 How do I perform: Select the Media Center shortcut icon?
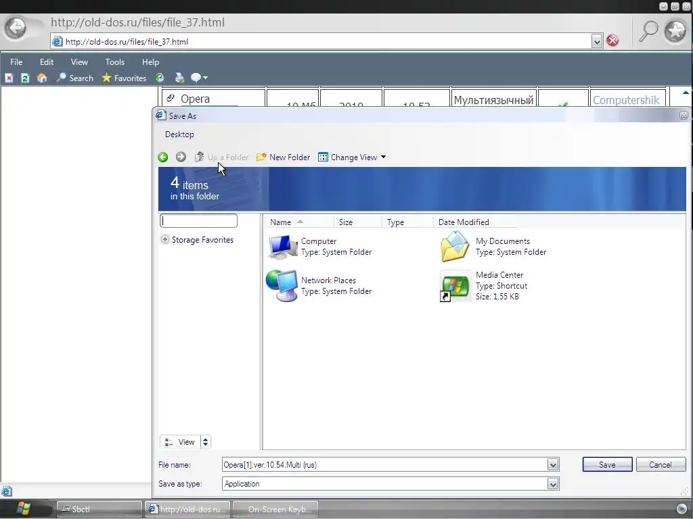click(x=455, y=286)
